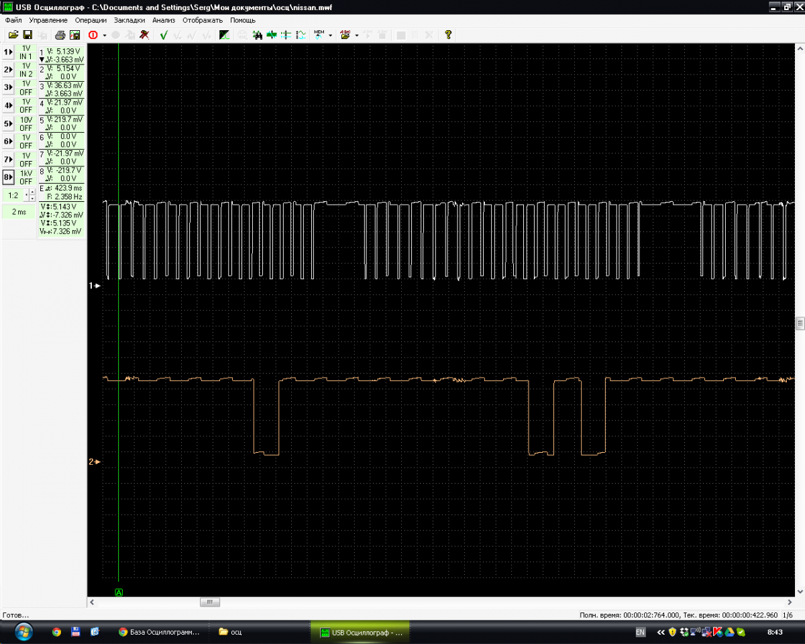This screenshot has width=805, height=644.
Task: Click the waveform measurement icon after cursor markers
Action: click(x=301, y=34)
